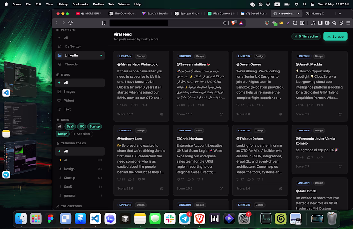Select the Telegram window thumbnail in Stage Manager

[20, 157]
